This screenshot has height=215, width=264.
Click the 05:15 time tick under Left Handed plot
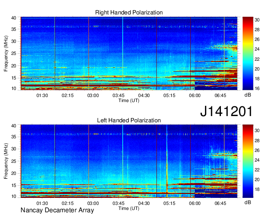point(169,203)
